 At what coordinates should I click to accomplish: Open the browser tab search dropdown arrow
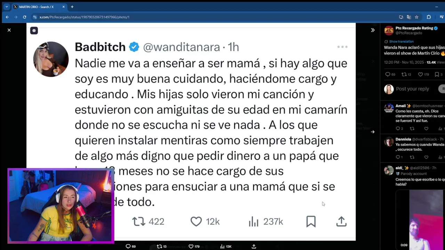[x=6, y=7]
